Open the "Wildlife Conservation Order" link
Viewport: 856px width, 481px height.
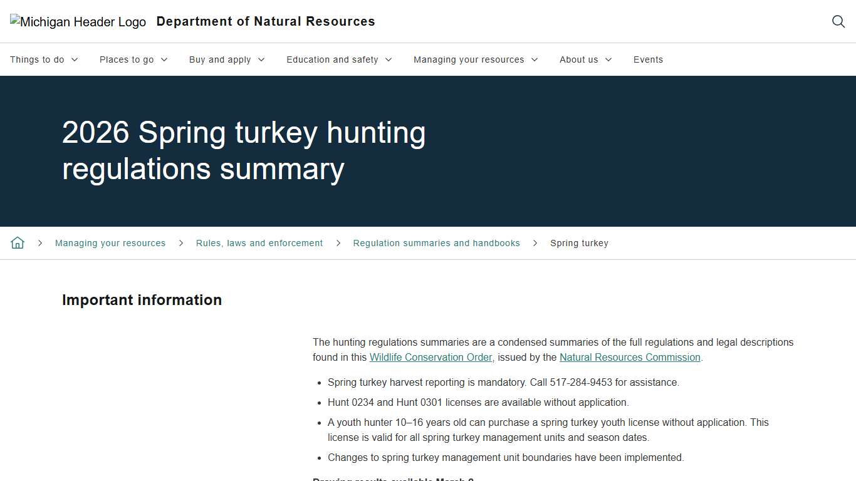431,357
